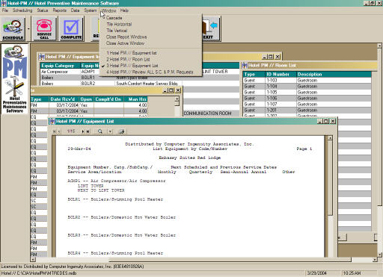This screenshot has width=383, height=277.
Task: Click the report print/export icon
Action: (121, 131)
